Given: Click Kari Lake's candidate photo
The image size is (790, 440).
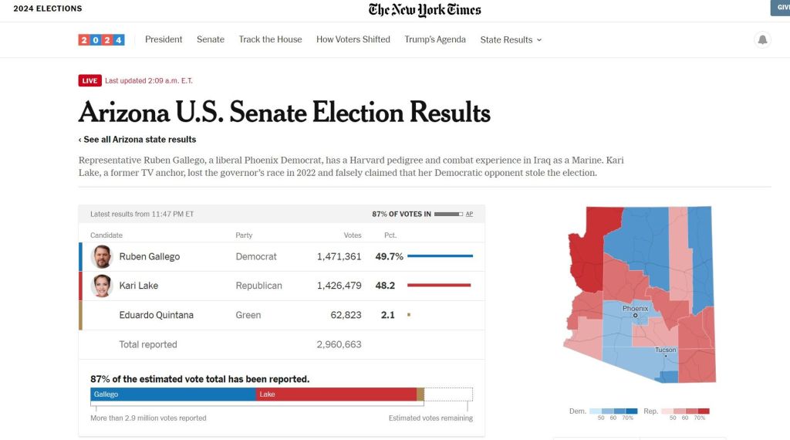Looking at the screenshot, I should [102, 286].
